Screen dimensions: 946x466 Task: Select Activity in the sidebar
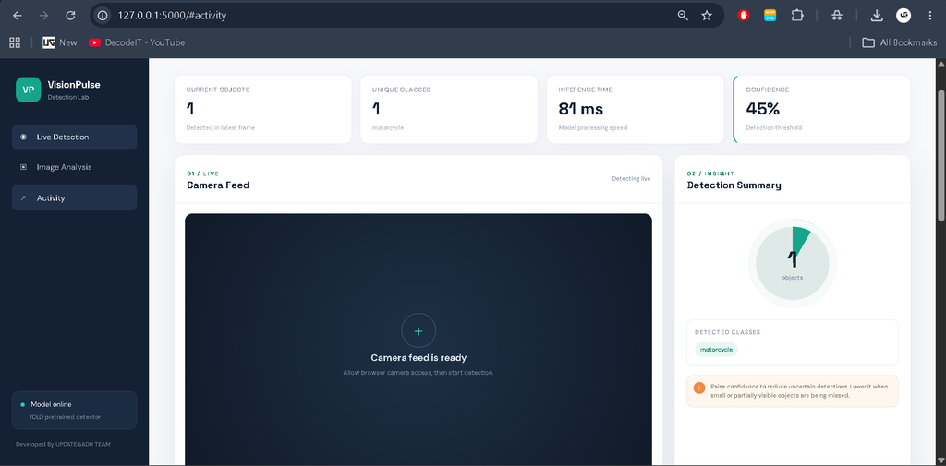pos(74,197)
